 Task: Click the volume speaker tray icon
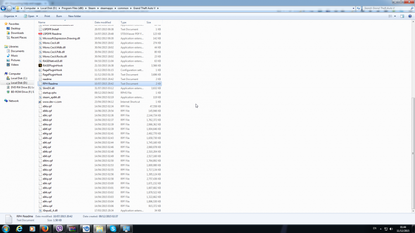pos(391,229)
